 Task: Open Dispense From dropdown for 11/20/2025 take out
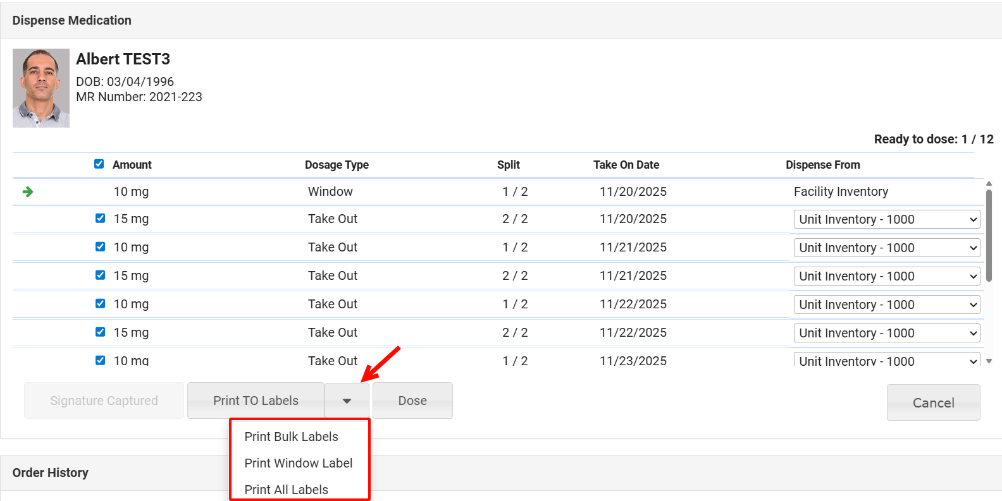click(x=886, y=219)
